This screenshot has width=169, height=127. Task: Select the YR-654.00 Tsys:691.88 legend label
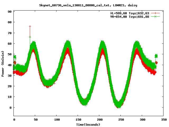coord(130,17)
